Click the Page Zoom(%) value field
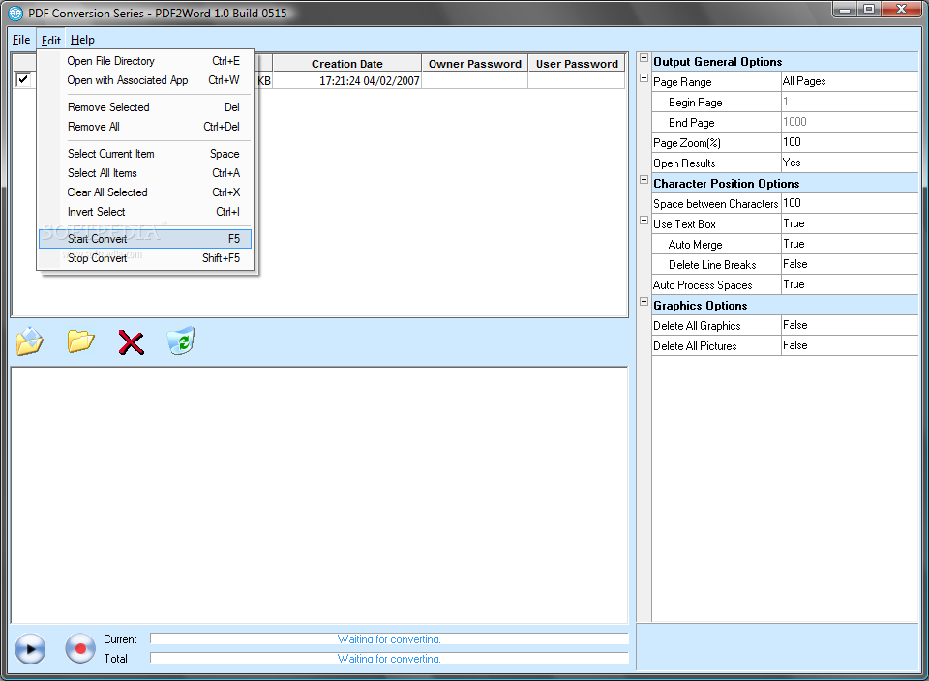Image resolution: width=929 pixels, height=681 pixels. click(850, 143)
